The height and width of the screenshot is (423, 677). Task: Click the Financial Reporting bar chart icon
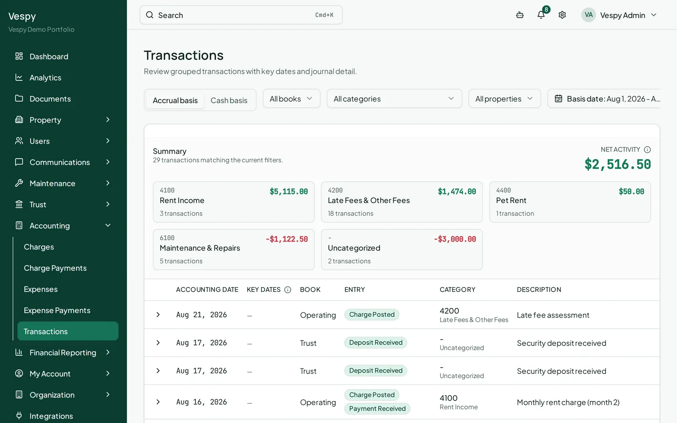(x=19, y=352)
